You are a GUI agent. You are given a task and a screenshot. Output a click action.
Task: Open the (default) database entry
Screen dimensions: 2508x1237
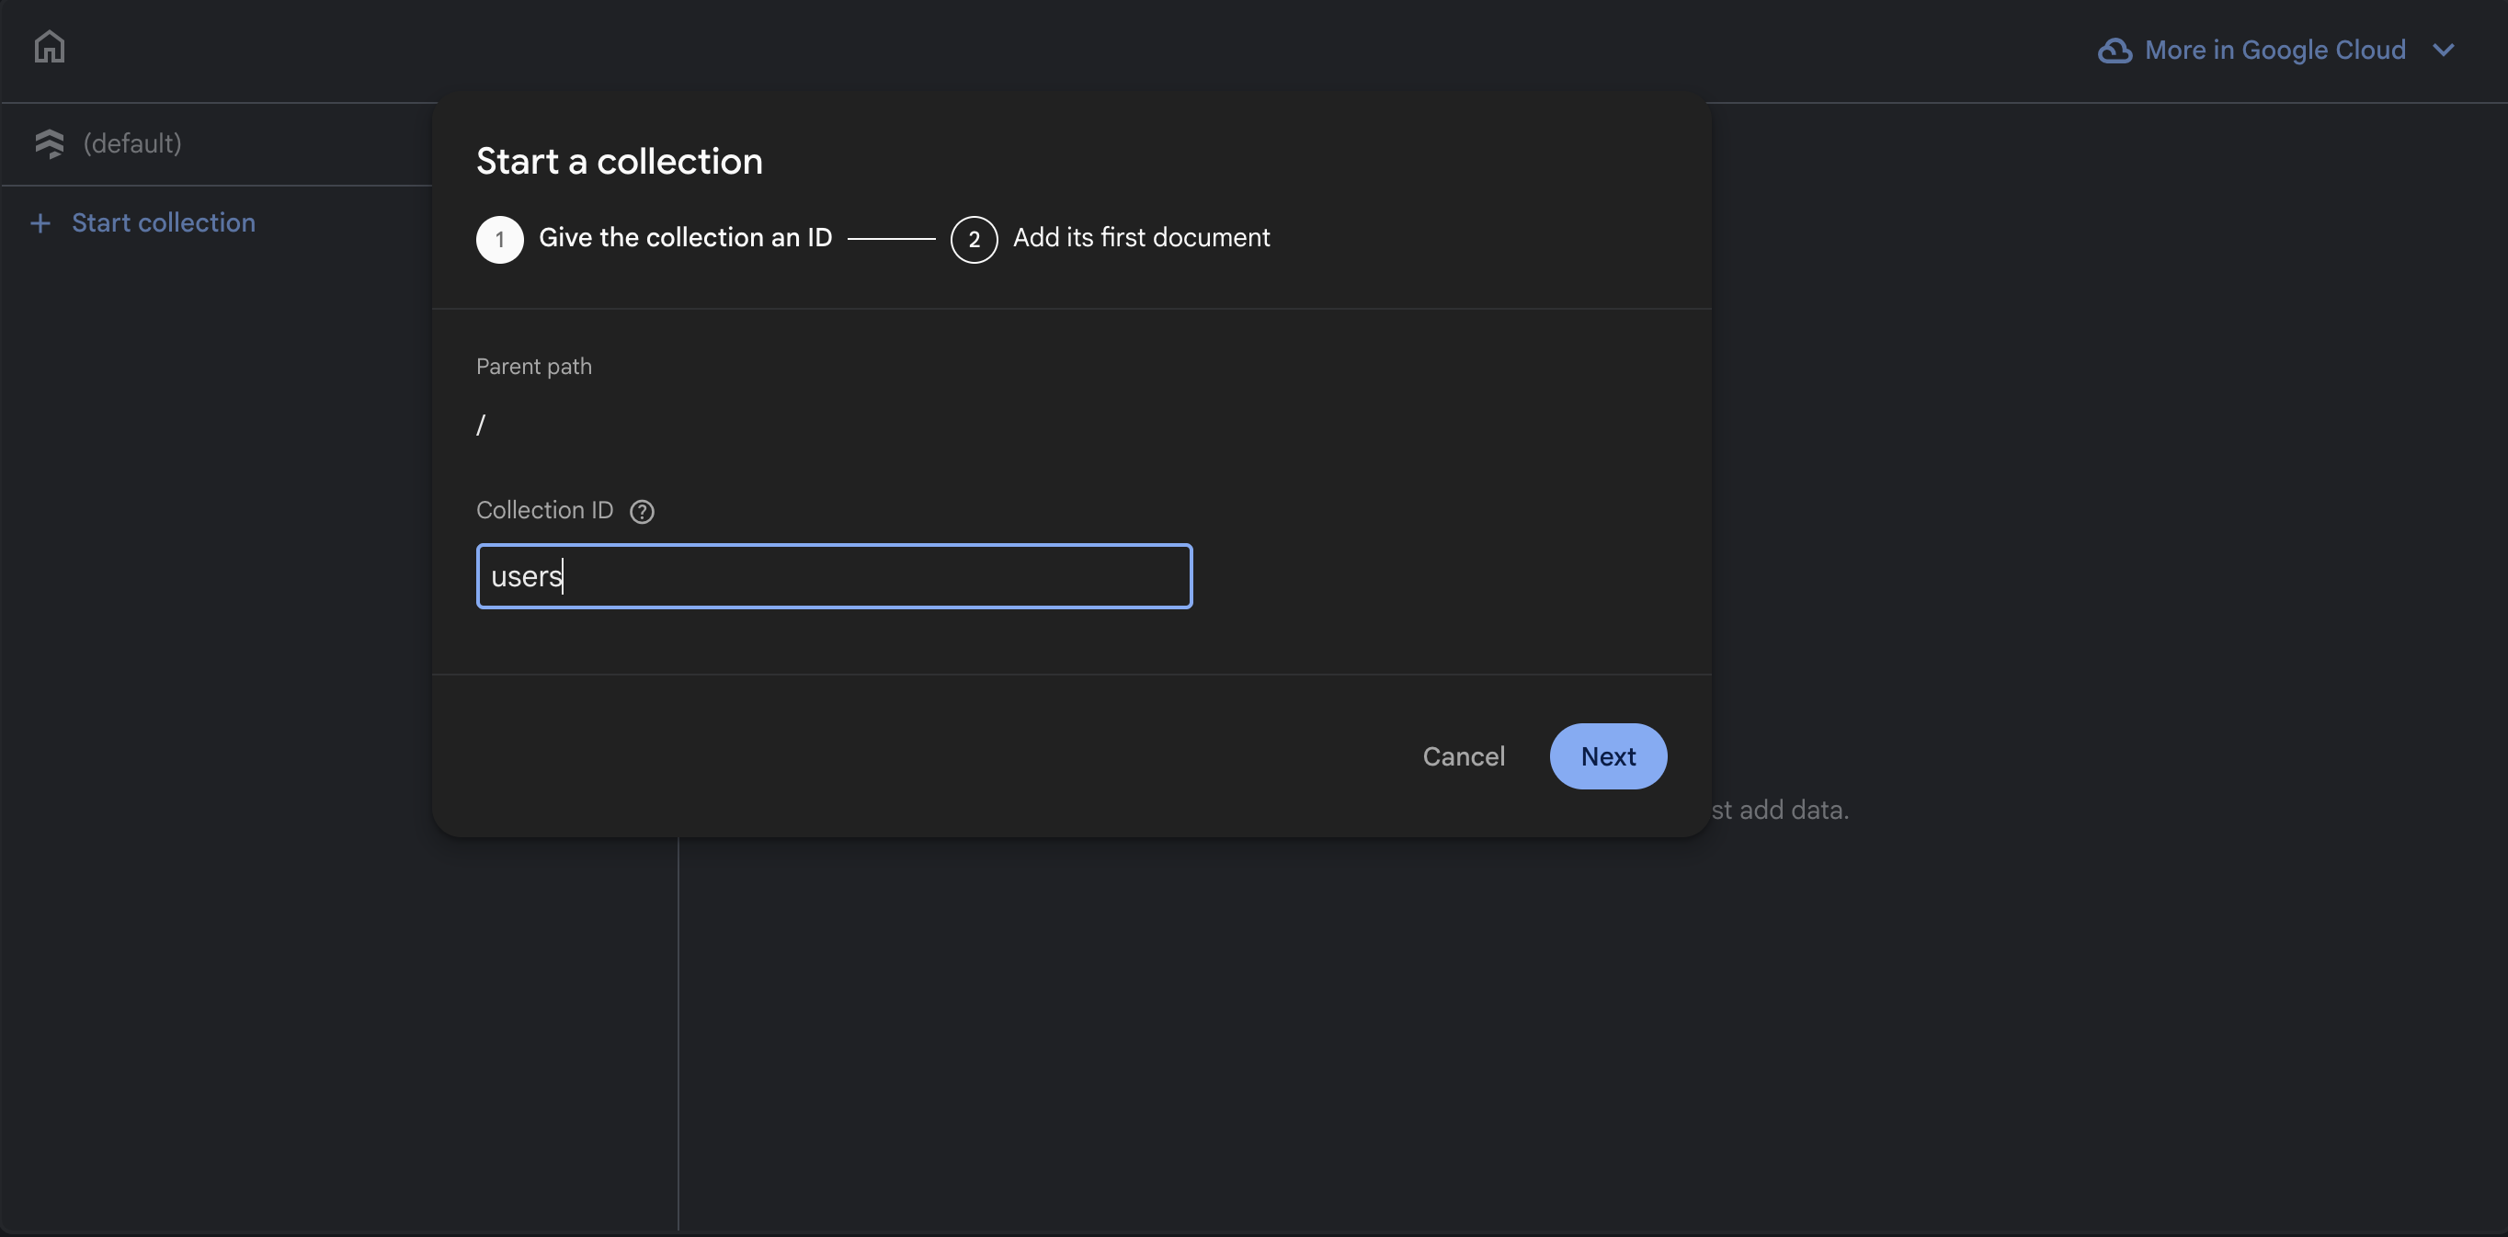tap(132, 143)
